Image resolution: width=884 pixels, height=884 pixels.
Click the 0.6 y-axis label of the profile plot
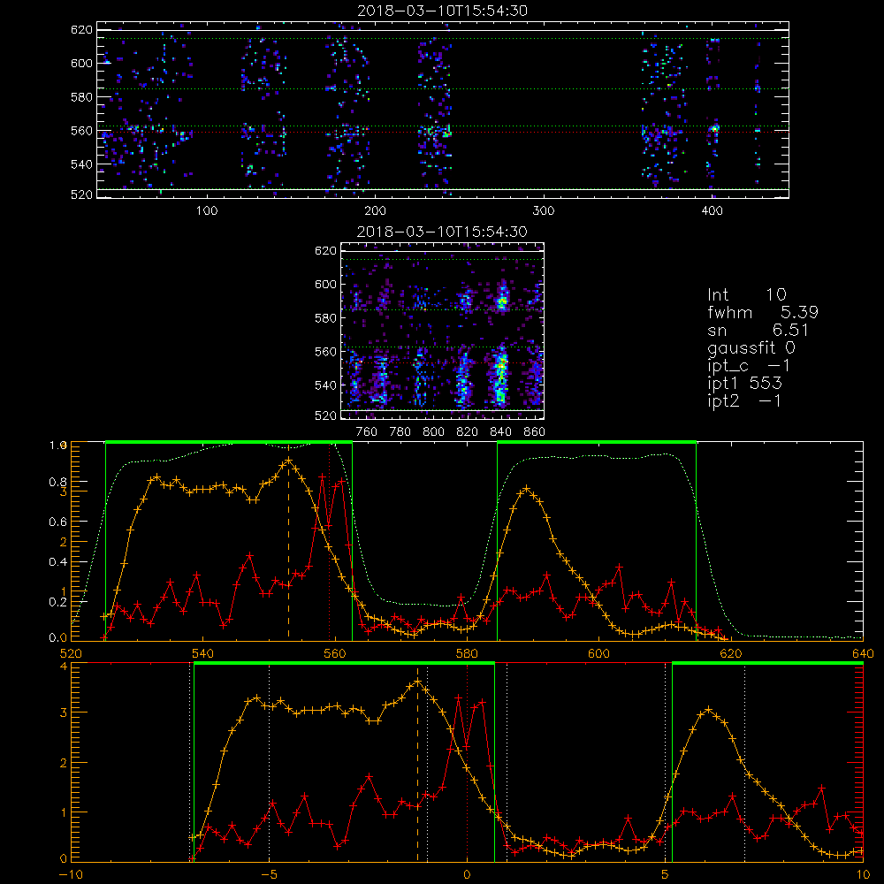click(x=58, y=522)
